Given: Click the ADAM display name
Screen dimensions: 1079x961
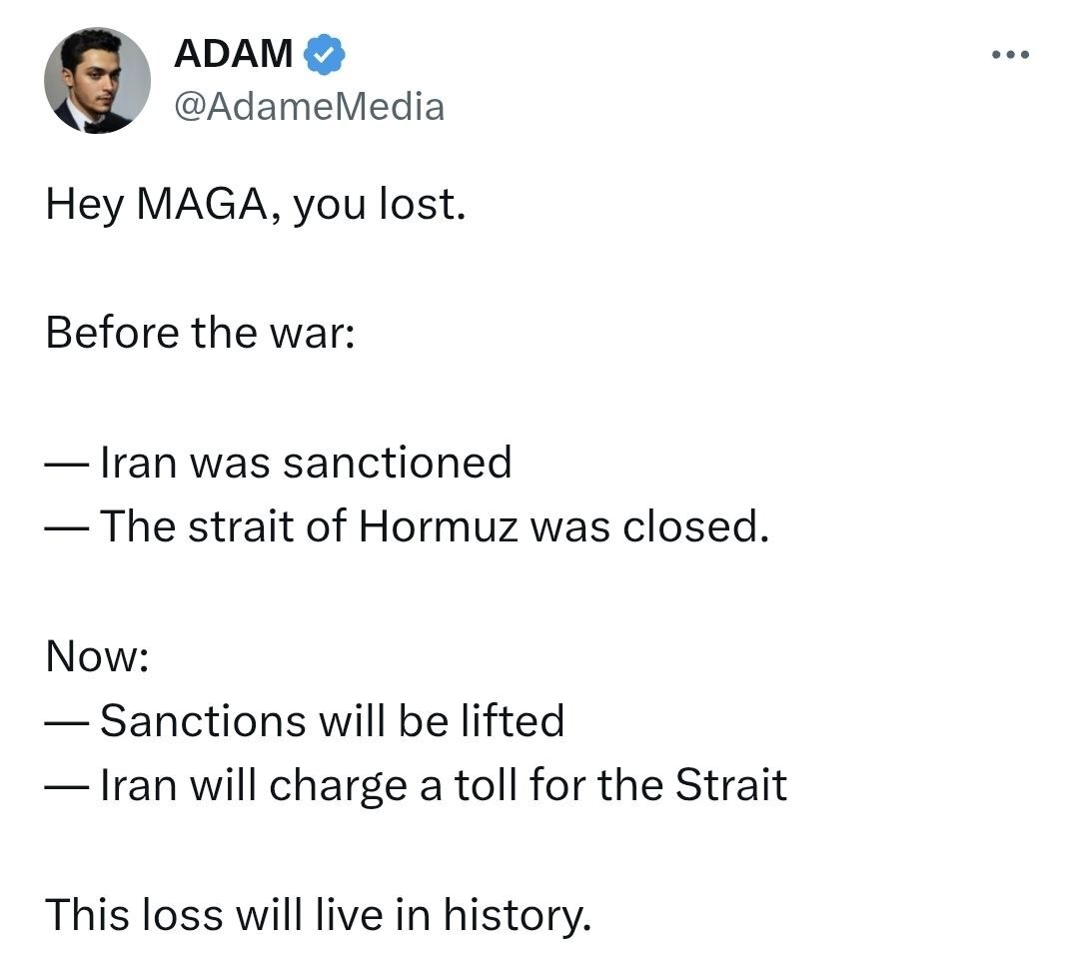Looking at the screenshot, I should coord(234,54).
